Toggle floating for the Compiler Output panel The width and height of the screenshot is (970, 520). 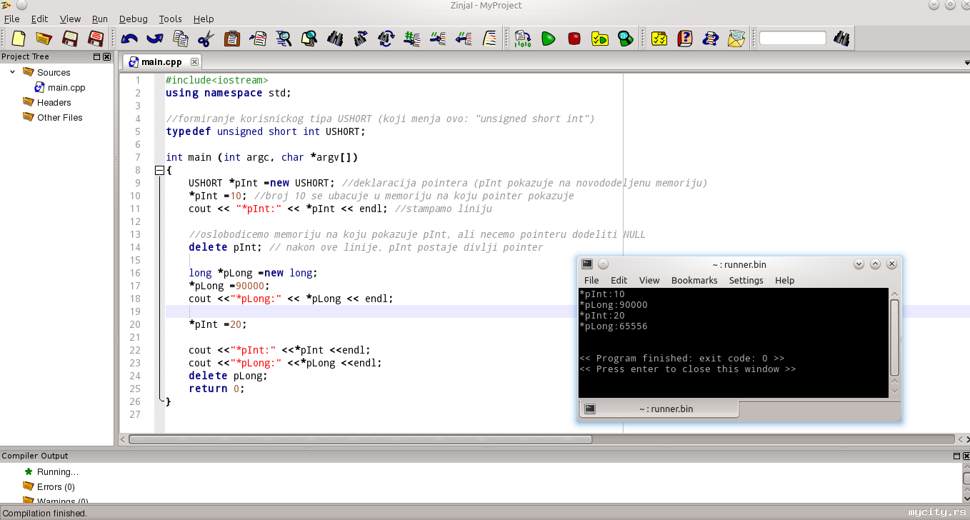click(x=957, y=456)
